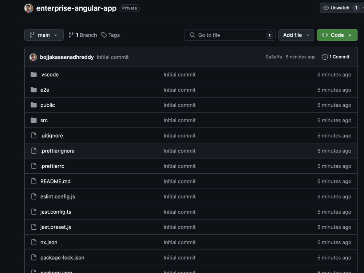This screenshot has width=364, height=273.
Task: Open the enterprise-angular-app repository title link
Action: point(76,8)
